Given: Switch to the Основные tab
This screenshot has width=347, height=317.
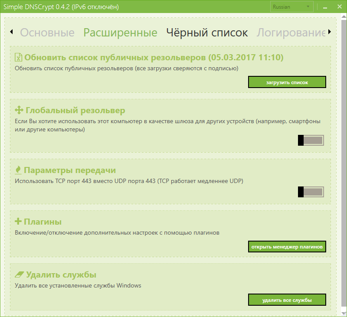Looking at the screenshot, I should (48, 33).
